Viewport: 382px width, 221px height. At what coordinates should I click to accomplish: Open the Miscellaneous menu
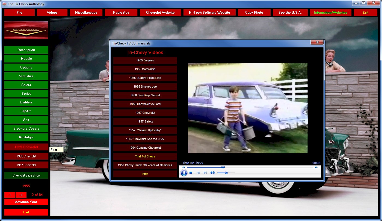[x=86, y=13]
